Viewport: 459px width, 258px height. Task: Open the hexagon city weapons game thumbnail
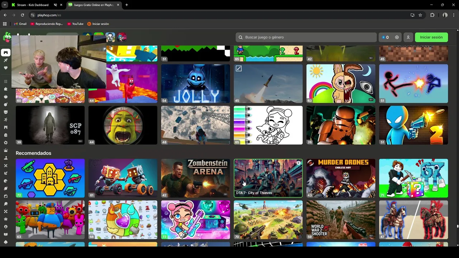click(x=50, y=178)
